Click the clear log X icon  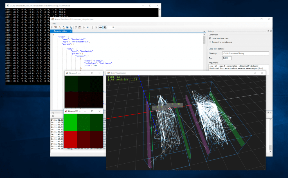tap(53, 116)
